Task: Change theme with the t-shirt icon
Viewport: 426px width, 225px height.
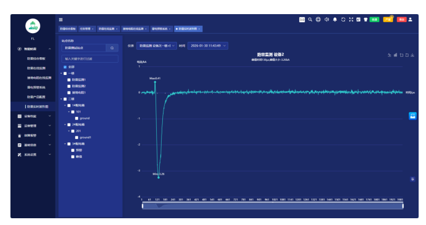Action: coord(366,20)
